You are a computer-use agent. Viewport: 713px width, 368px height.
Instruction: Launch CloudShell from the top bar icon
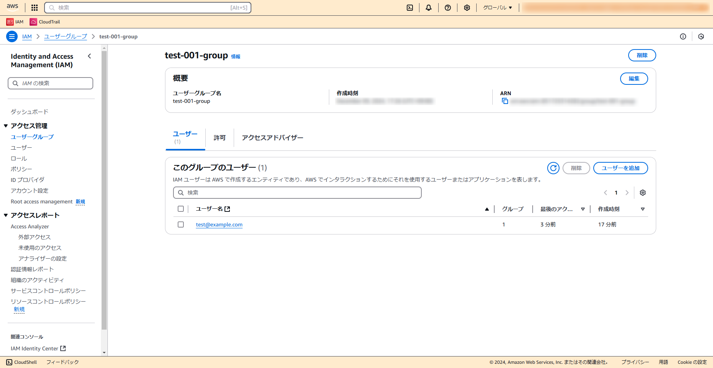(x=410, y=8)
